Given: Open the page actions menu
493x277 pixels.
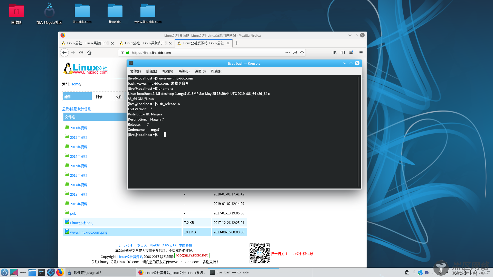Looking at the screenshot, I should tap(288, 53).
